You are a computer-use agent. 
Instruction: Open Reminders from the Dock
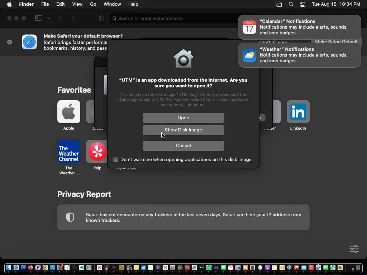click(x=151, y=267)
